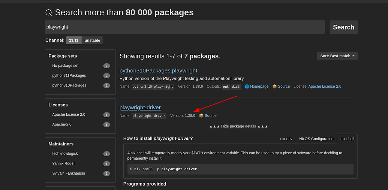This screenshot has width=388, height=190.
Task: Click the globe Homepage icon
Action: [247, 86]
